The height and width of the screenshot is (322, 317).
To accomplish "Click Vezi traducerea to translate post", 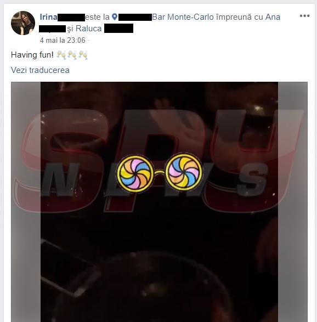I will click(40, 70).
